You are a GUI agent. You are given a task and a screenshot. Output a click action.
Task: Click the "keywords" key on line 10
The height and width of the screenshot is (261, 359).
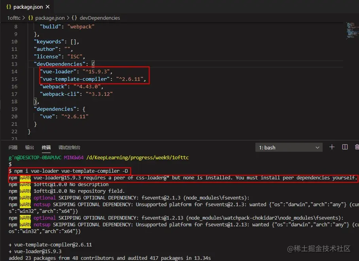point(49,41)
